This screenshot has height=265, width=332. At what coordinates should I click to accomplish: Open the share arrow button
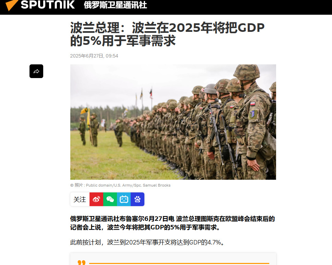point(36,71)
